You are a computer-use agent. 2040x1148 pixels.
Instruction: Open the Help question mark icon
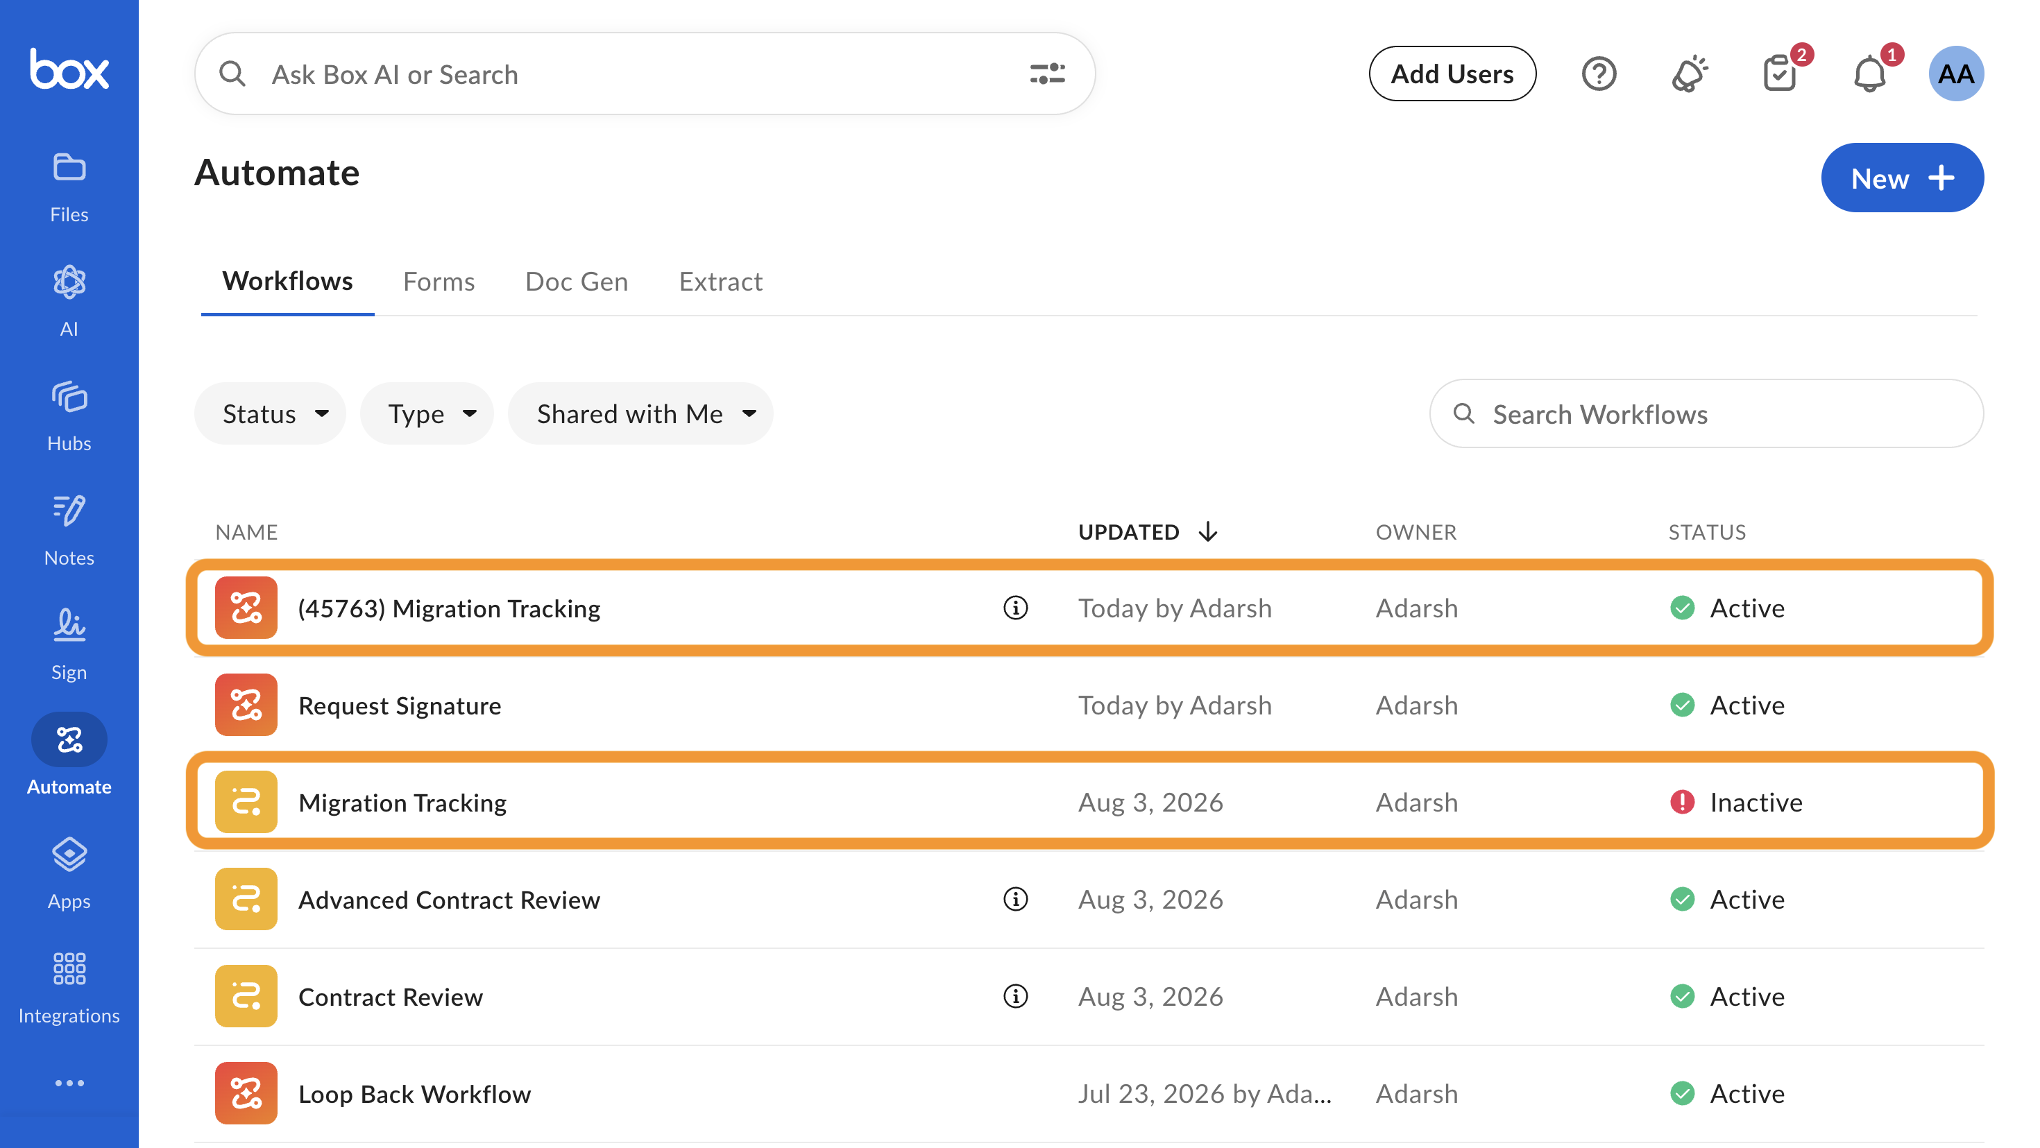(1599, 74)
